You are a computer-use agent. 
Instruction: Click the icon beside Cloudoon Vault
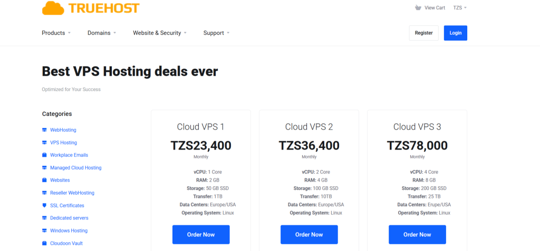point(44,243)
